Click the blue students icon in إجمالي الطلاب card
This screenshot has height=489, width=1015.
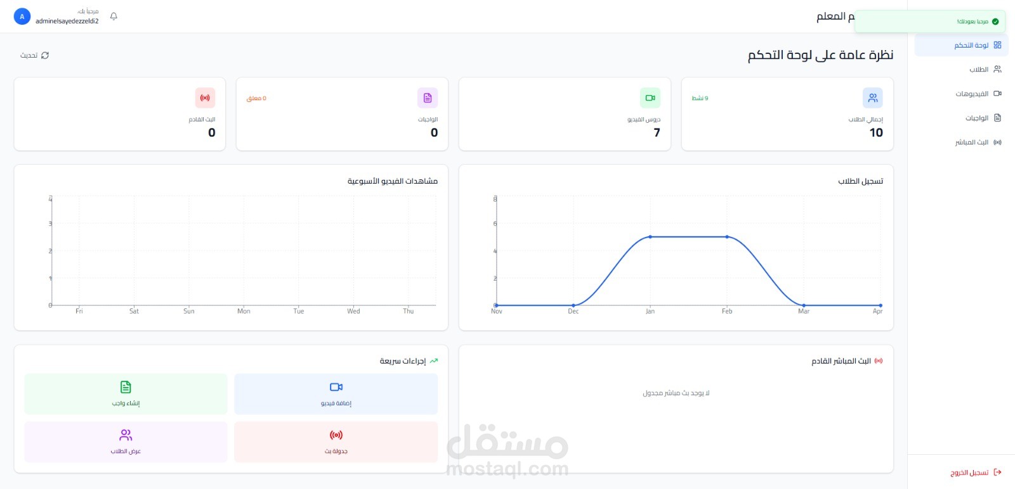click(x=873, y=98)
